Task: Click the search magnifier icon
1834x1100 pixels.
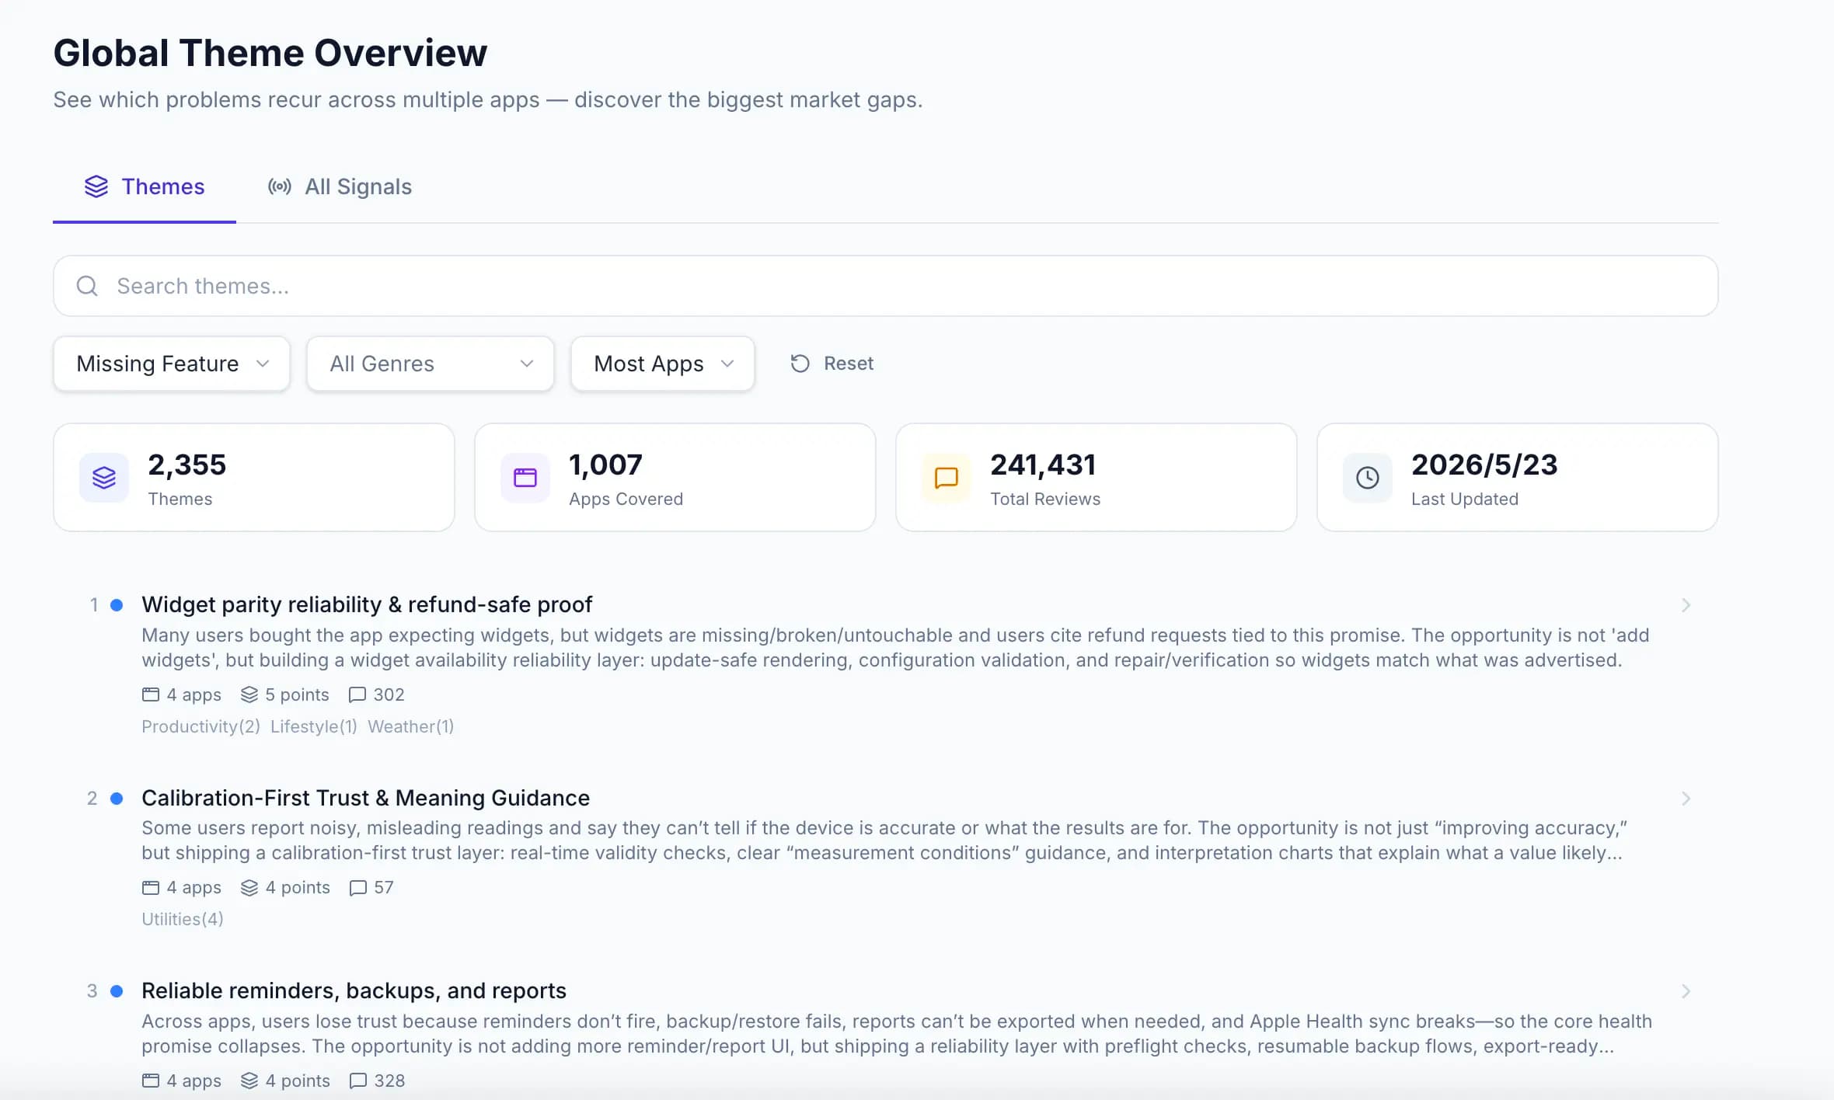Action: click(87, 286)
